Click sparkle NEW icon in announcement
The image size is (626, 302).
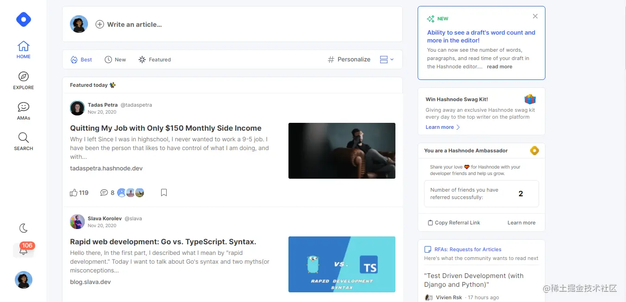click(431, 19)
